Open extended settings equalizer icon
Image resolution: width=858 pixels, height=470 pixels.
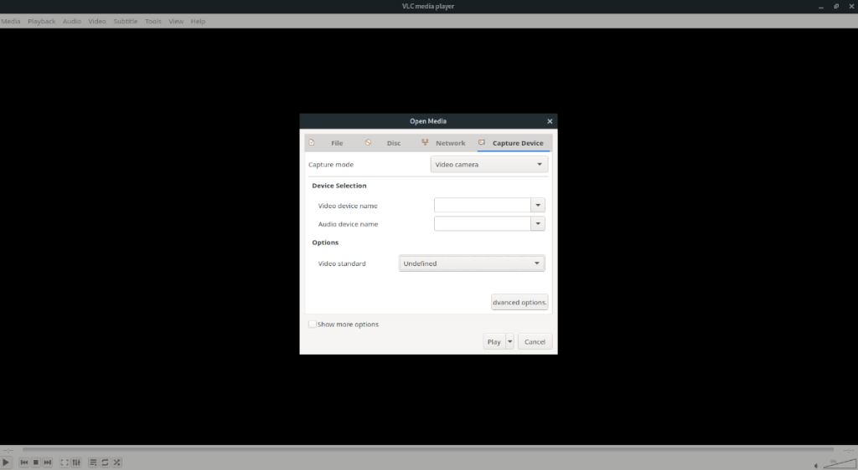tap(76, 462)
